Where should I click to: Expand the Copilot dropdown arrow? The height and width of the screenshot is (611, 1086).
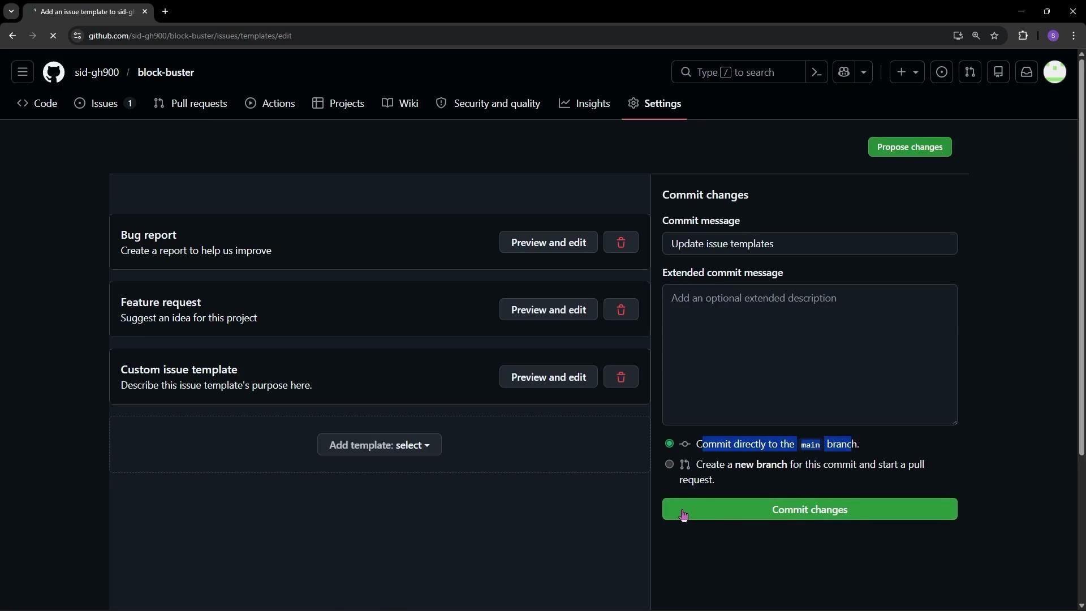pyautogui.click(x=864, y=72)
